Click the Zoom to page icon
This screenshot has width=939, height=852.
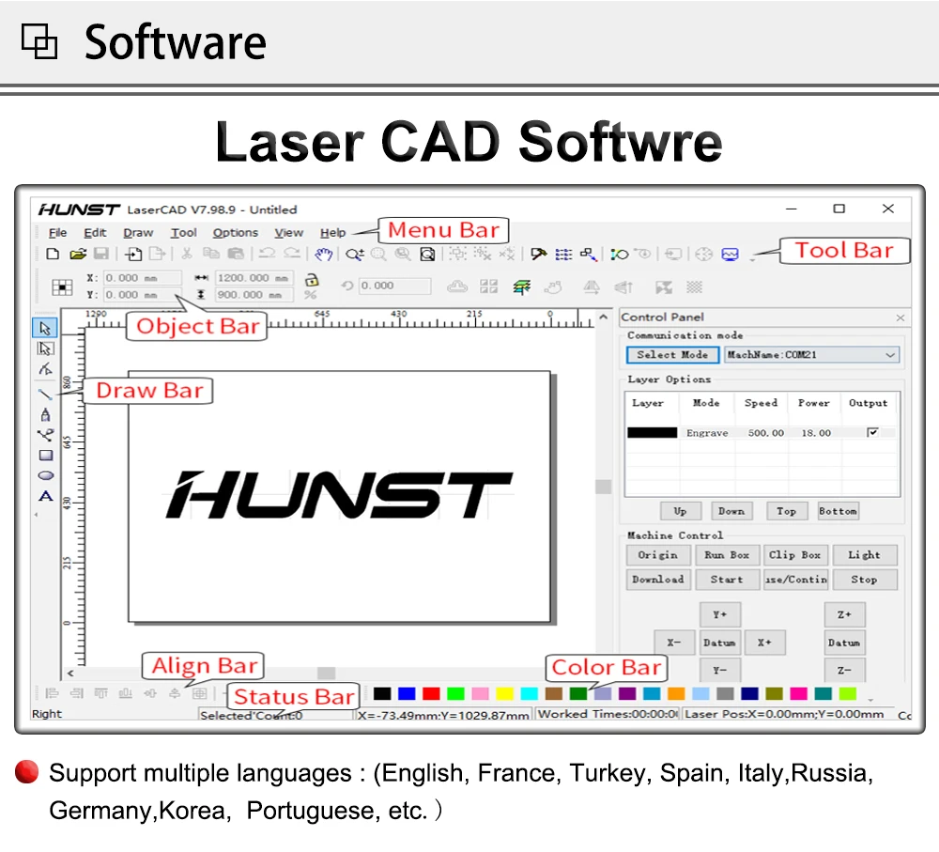(x=427, y=254)
